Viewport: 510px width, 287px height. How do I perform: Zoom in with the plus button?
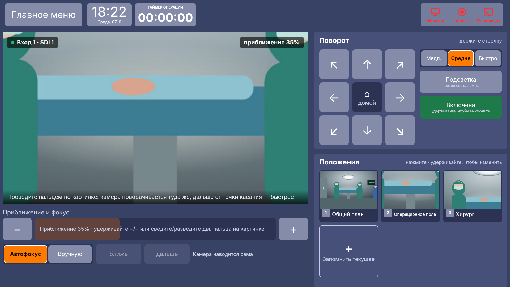click(293, 229)
